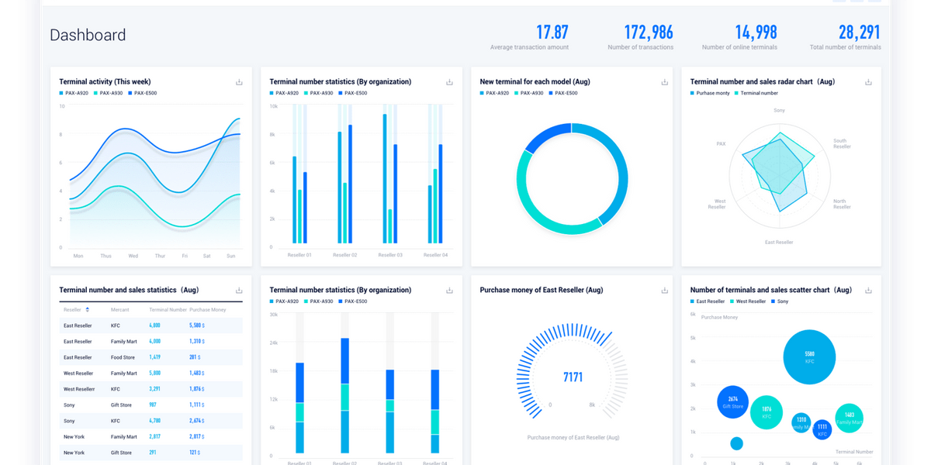The height and width of the screenshot is (465, 931).
Task: Click the 987 terminal number cell
Action: tap(153, 405)
